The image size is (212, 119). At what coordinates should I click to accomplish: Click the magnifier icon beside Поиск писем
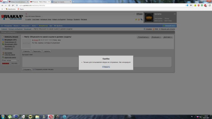tap(18, 60)
